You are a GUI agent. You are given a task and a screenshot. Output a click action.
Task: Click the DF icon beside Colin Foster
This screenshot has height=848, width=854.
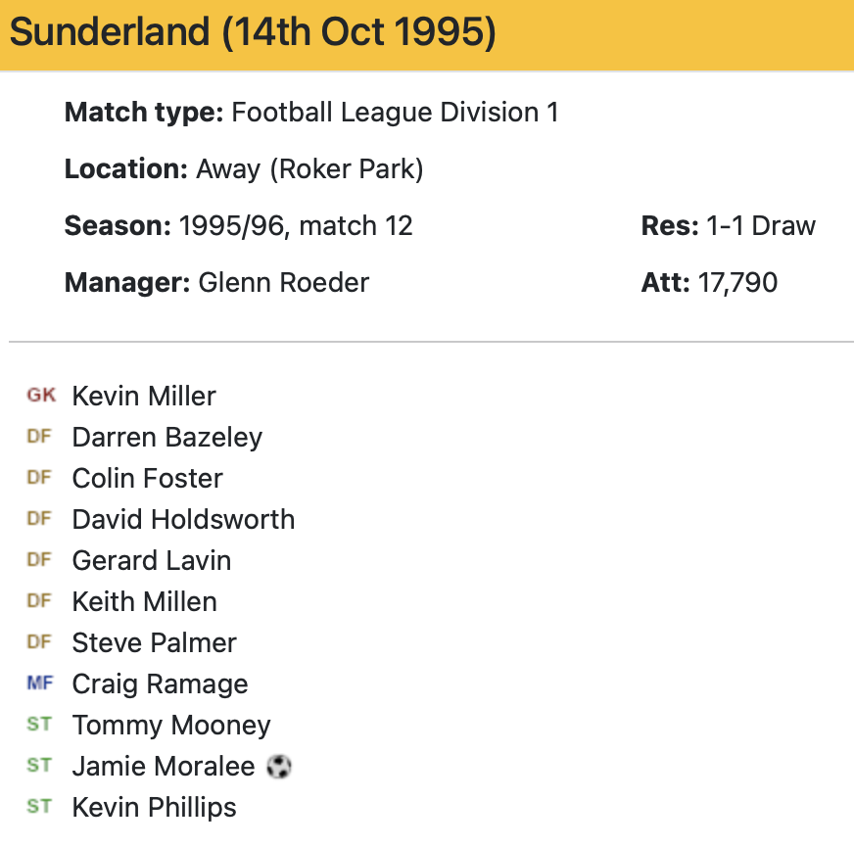pos(39,478)
